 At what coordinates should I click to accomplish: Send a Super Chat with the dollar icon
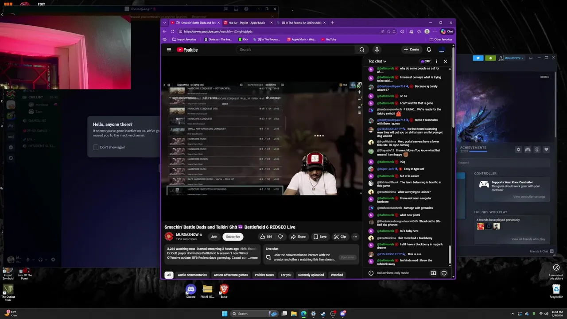pos(433,273)
